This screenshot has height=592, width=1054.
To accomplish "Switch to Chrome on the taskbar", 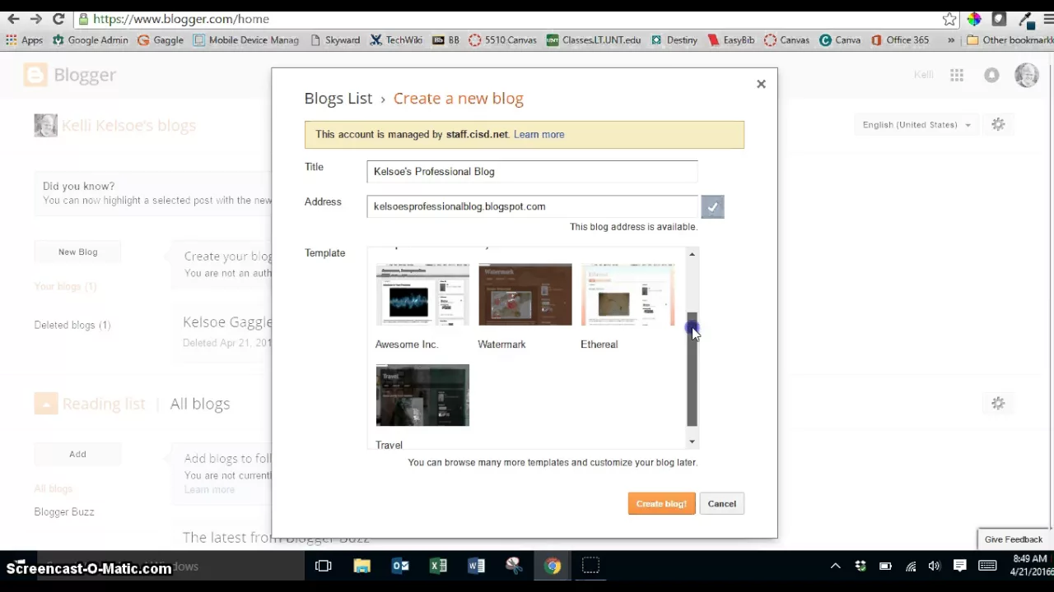I will [553, 566].
